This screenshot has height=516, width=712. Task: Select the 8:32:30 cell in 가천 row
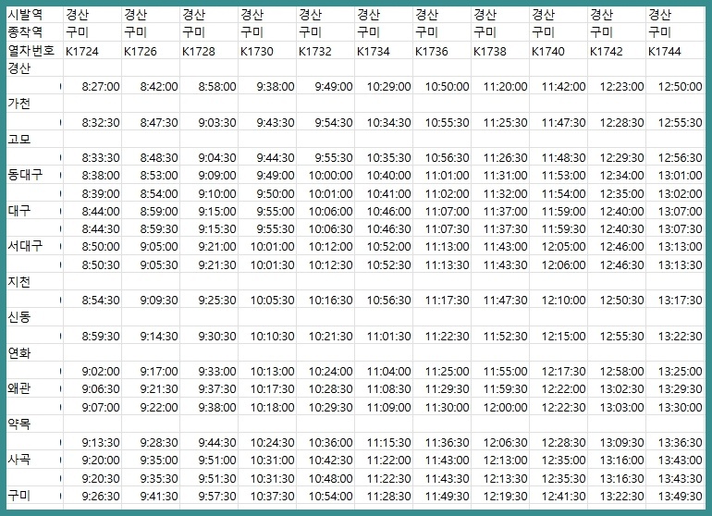click(92, 122)
